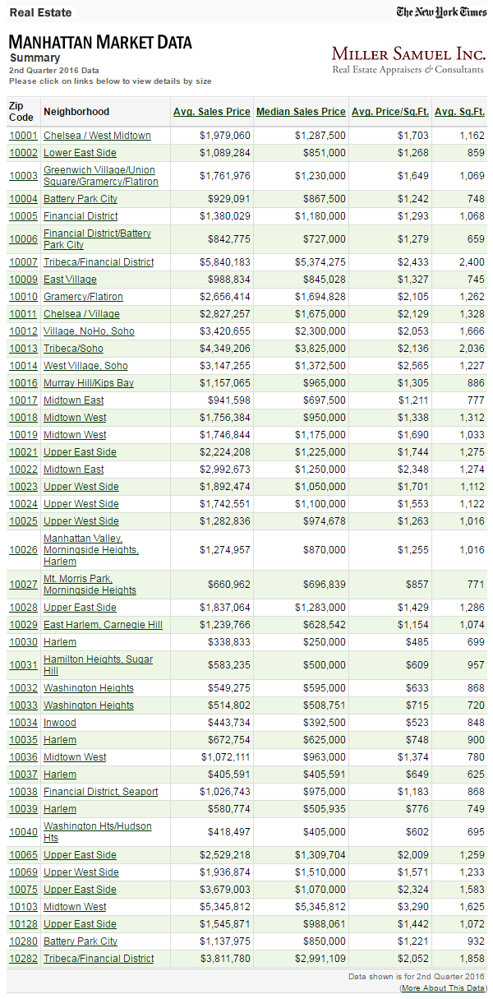Sort by Avg. Sq.Ft. column header

click(460, 112)
